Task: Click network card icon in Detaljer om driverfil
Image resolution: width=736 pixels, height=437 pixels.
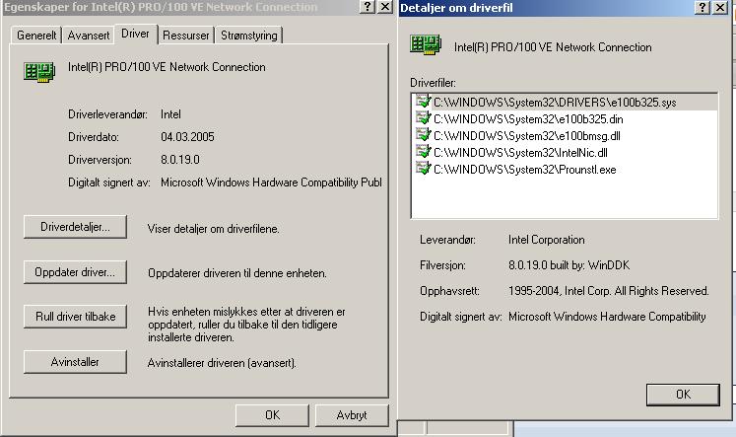Action: (x=426, y=45)
